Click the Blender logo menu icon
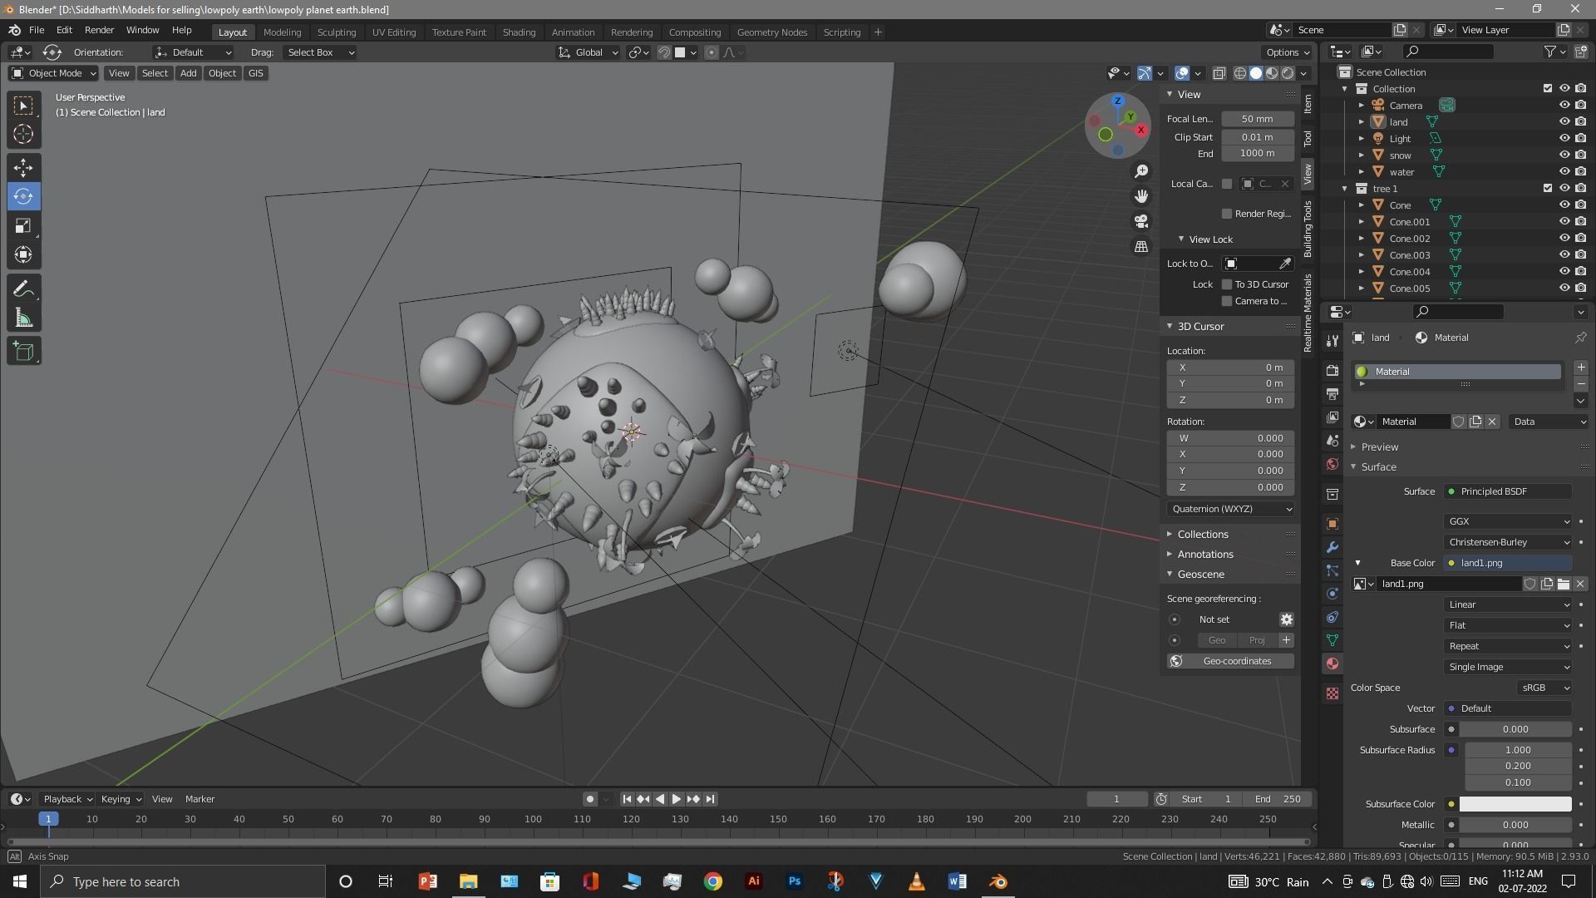 point(14,30)
